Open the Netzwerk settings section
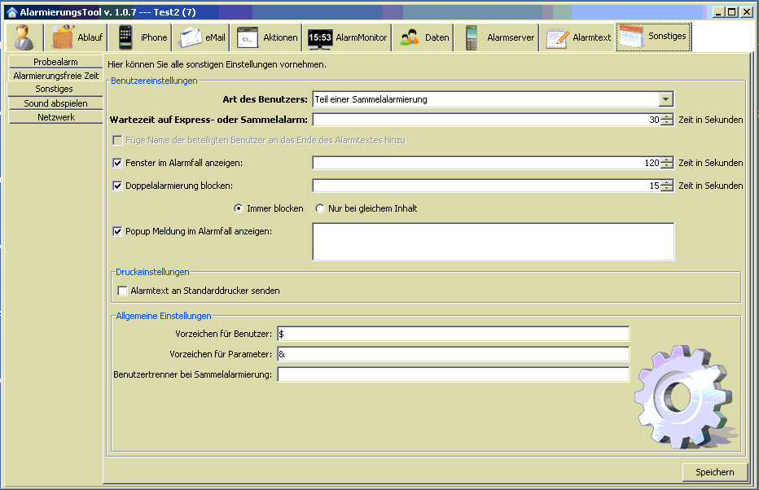The width and height of the screenshot is (759, 490). tap(55, 117)
